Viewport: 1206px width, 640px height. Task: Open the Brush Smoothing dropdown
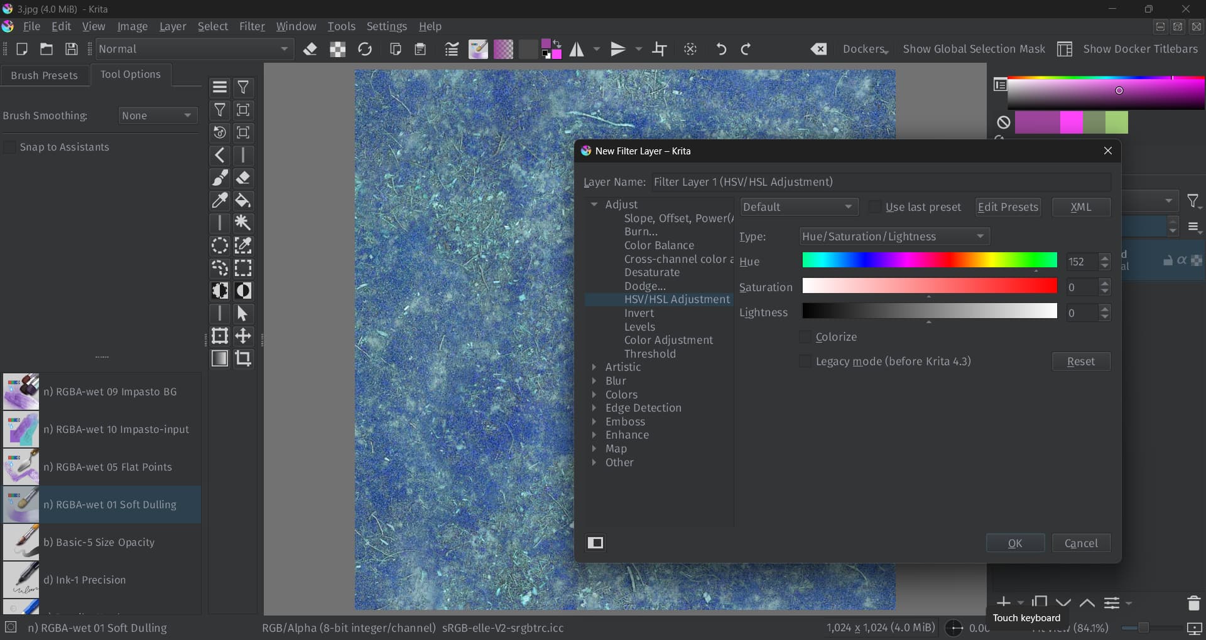click(x=157, y=115)
